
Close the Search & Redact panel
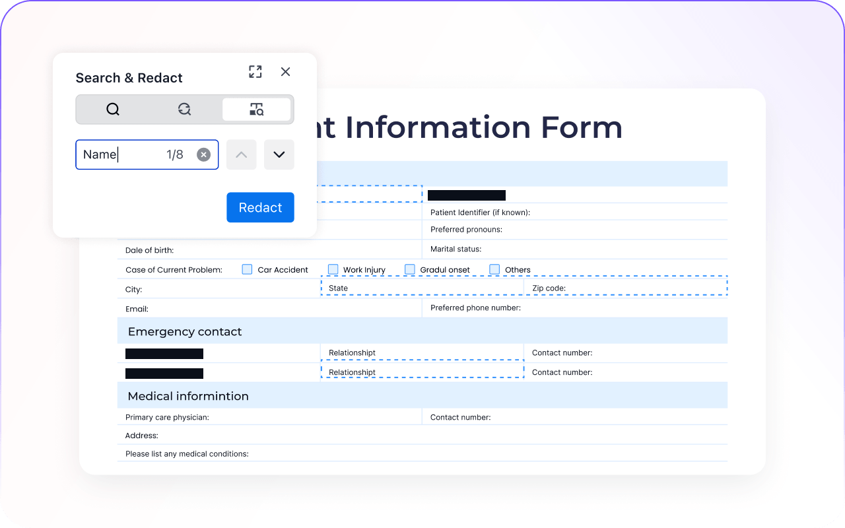click(x=285, y=72)
